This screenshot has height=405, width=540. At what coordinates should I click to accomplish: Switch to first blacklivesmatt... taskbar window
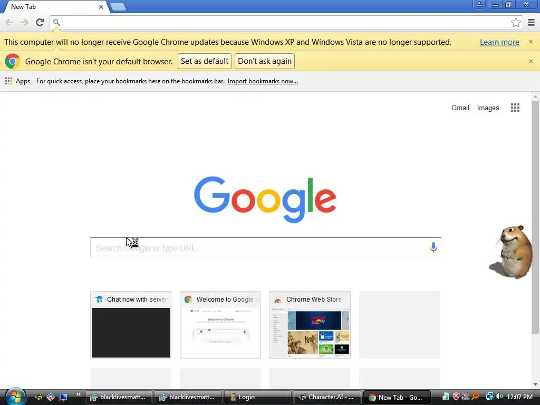tap(119, 397)
